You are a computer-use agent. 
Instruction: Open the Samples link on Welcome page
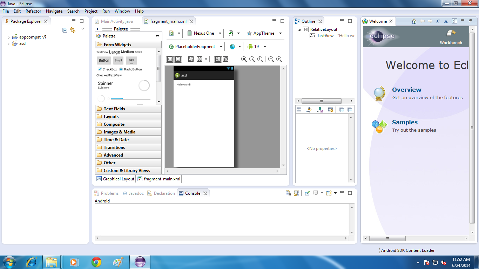click(x=405, y=122)
